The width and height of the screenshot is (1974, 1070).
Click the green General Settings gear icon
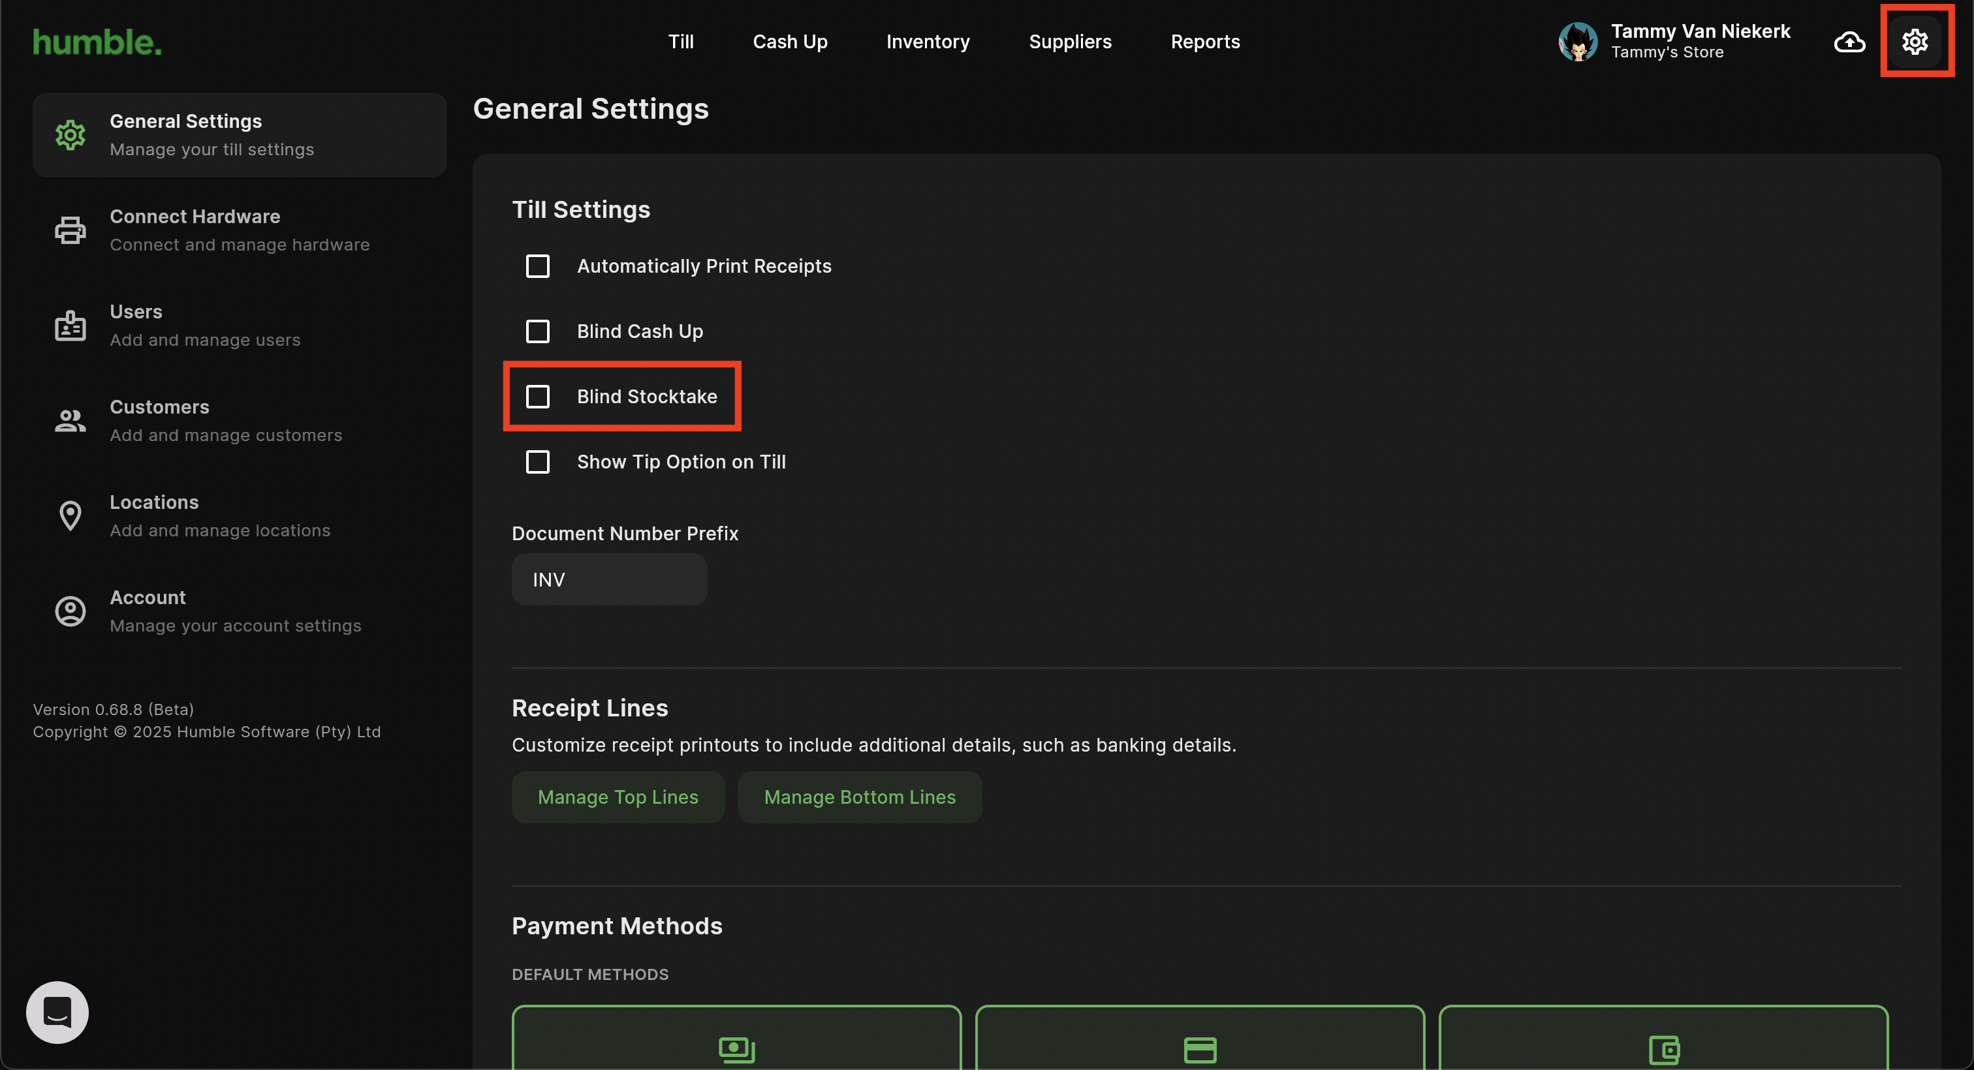click(x=70, y=135)
